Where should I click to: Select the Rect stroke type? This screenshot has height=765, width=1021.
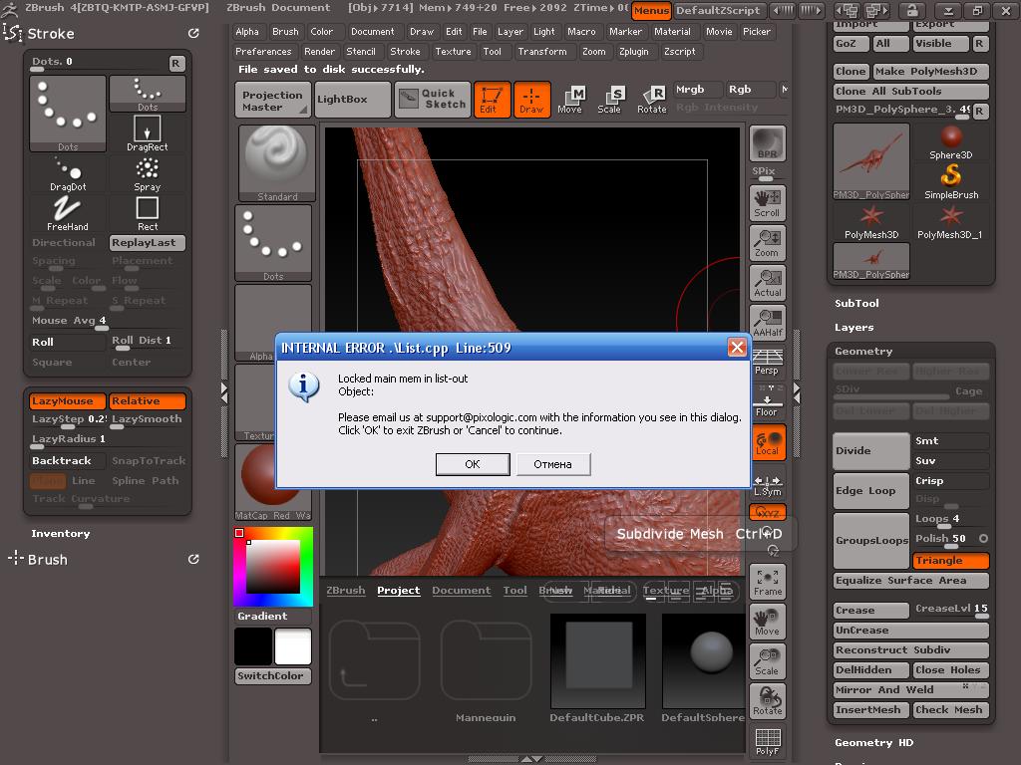pyautogui.click(x=148, y=213)
